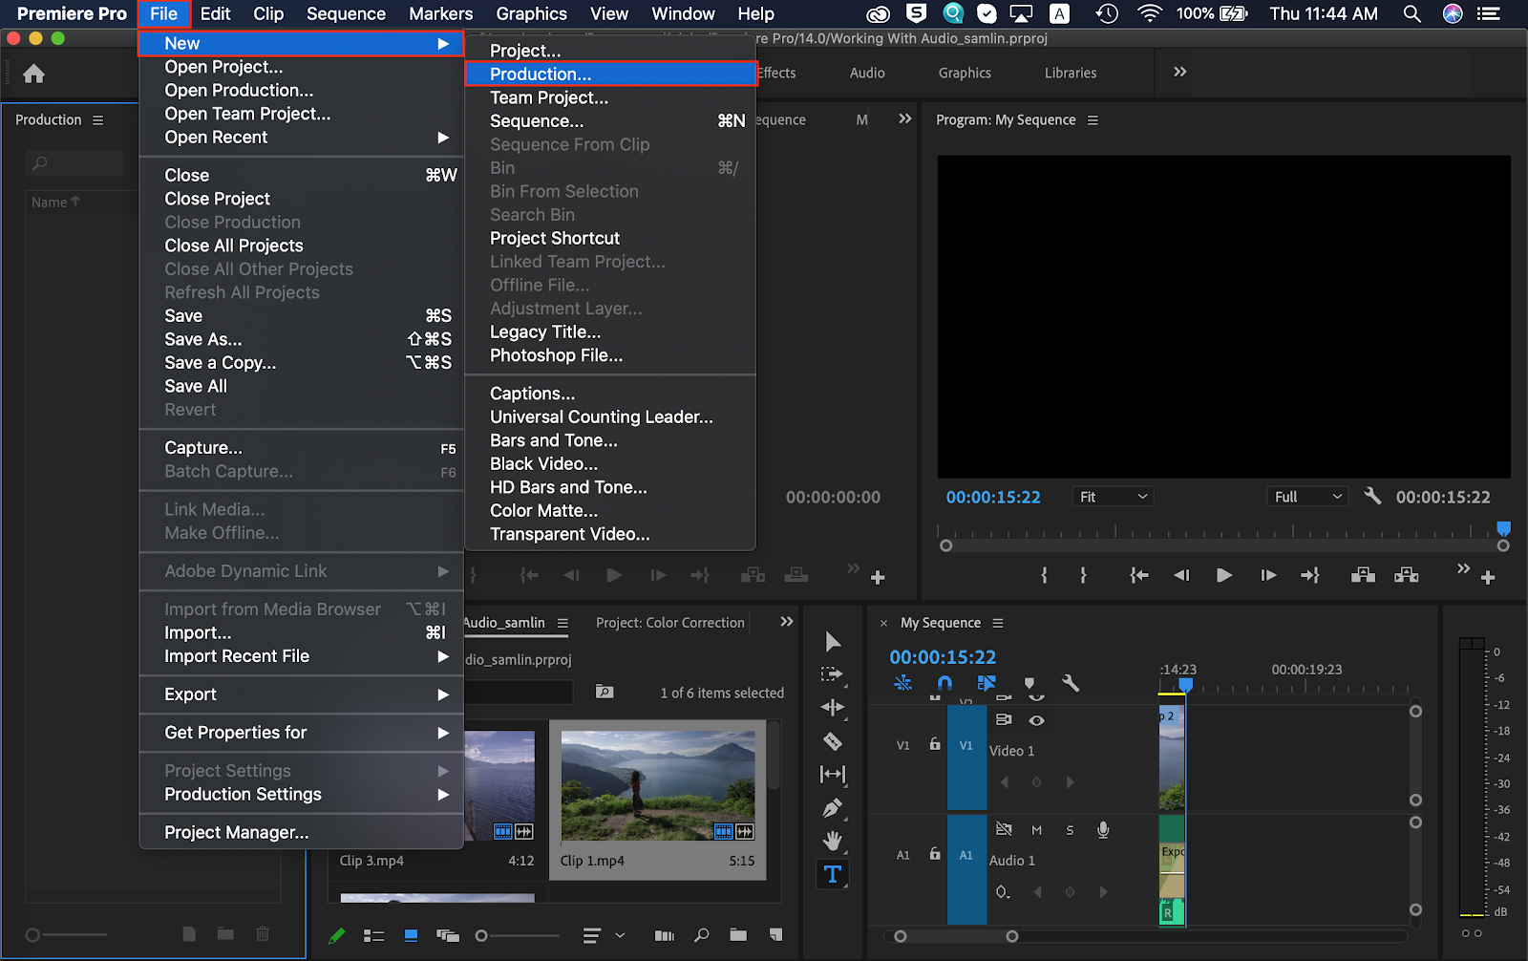Choose Sequence… from the New submenu
Image resolution: width=1528 pixels, height=961 pixels.
(x=611, y=121)
